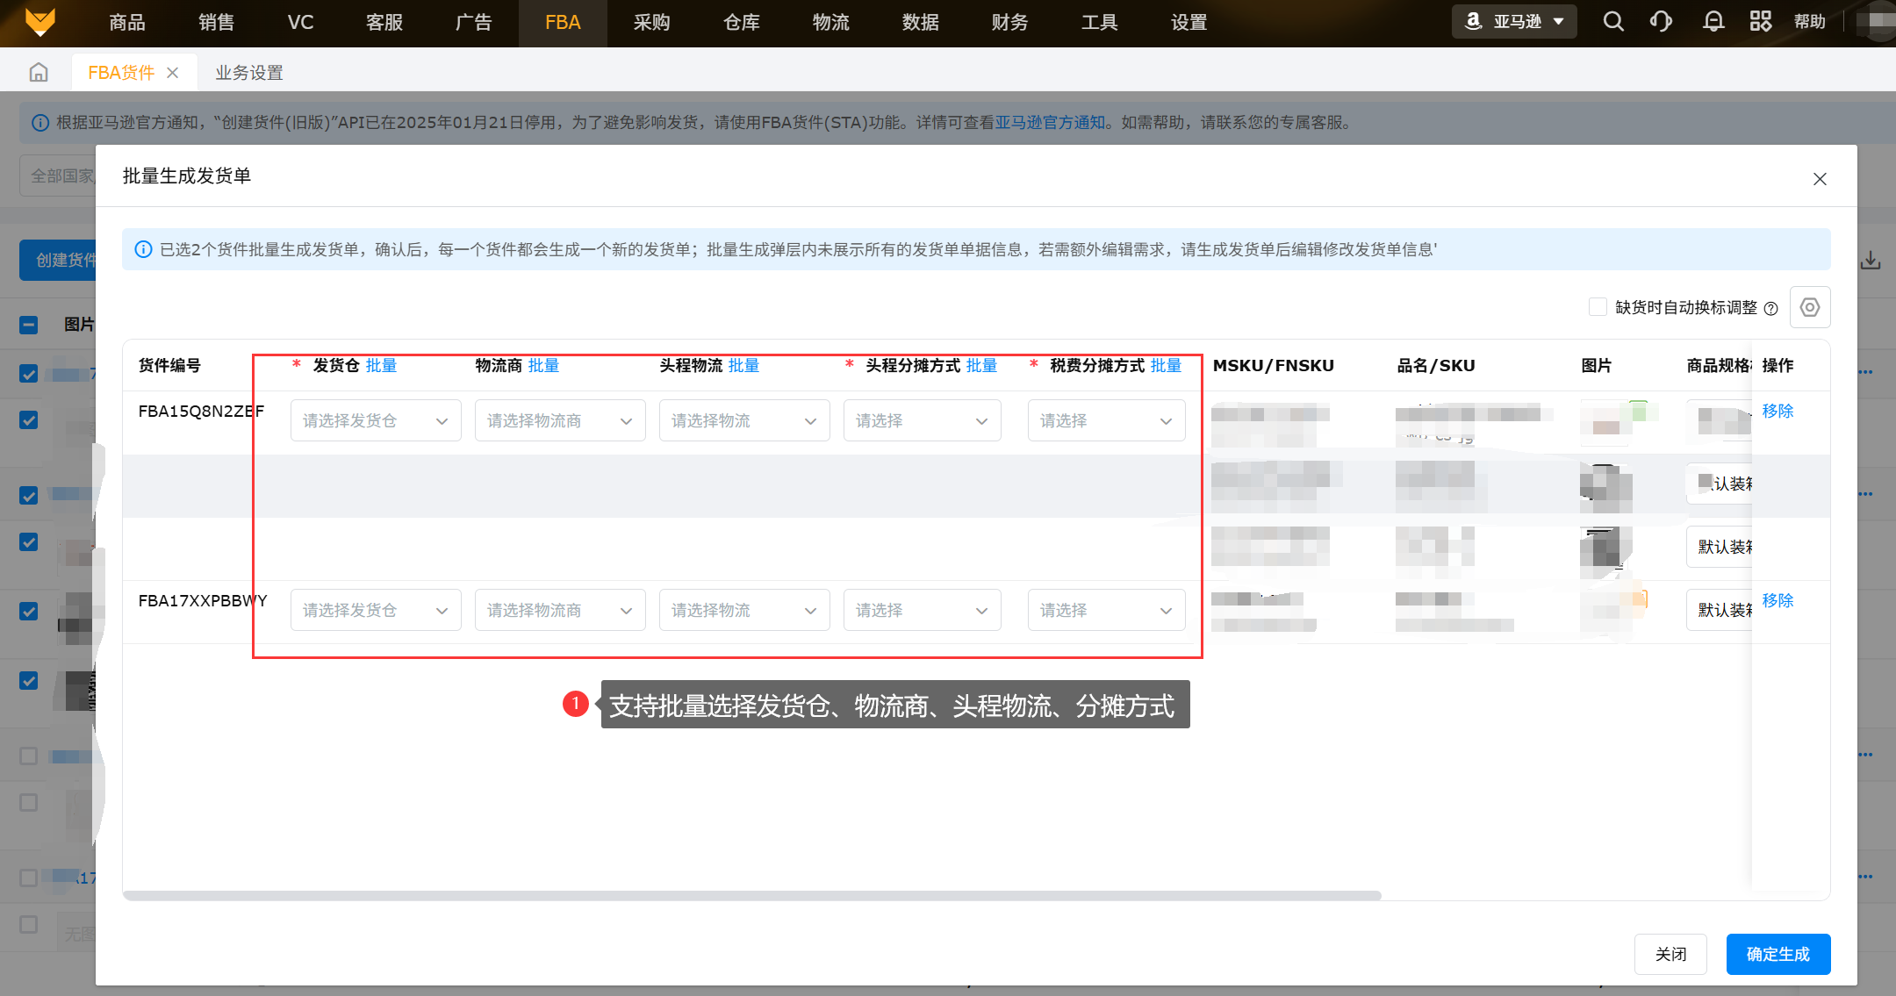
Task: Enable 缺货时自动换标调整 checkbox
Action: 1598,307
